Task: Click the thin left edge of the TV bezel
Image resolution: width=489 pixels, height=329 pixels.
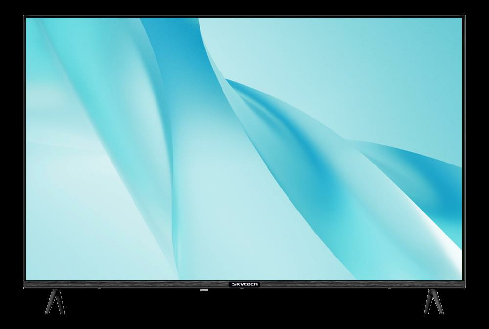Action: point(24,147)
